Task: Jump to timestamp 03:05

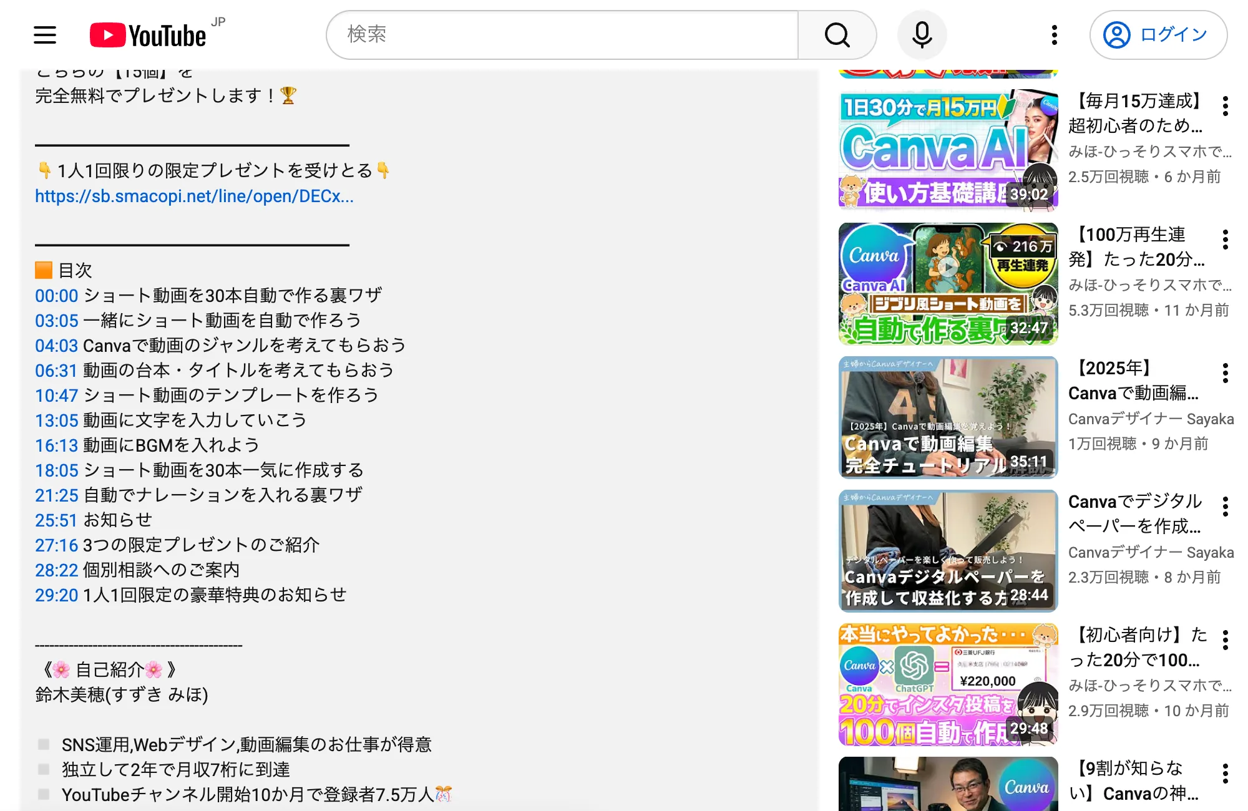Action: 56,321
